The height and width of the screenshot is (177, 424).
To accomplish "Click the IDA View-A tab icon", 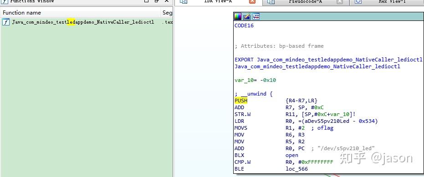I will (x=184, y=2).
